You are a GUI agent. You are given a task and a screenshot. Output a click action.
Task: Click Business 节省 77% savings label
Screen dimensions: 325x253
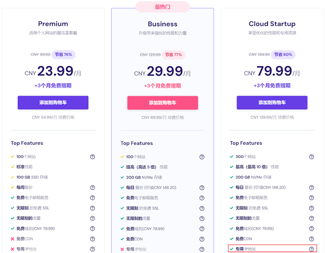pyautogui.click(x=173, y=55)
